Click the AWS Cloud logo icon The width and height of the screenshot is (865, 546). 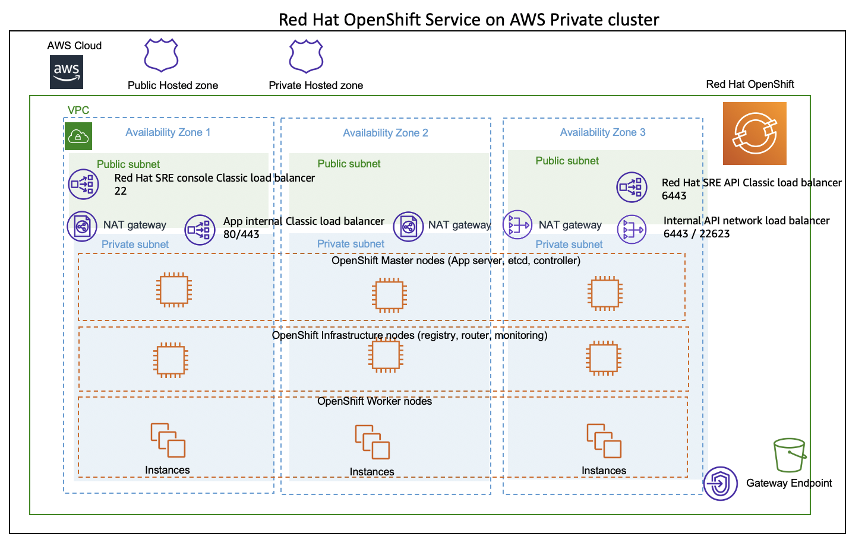67,72
